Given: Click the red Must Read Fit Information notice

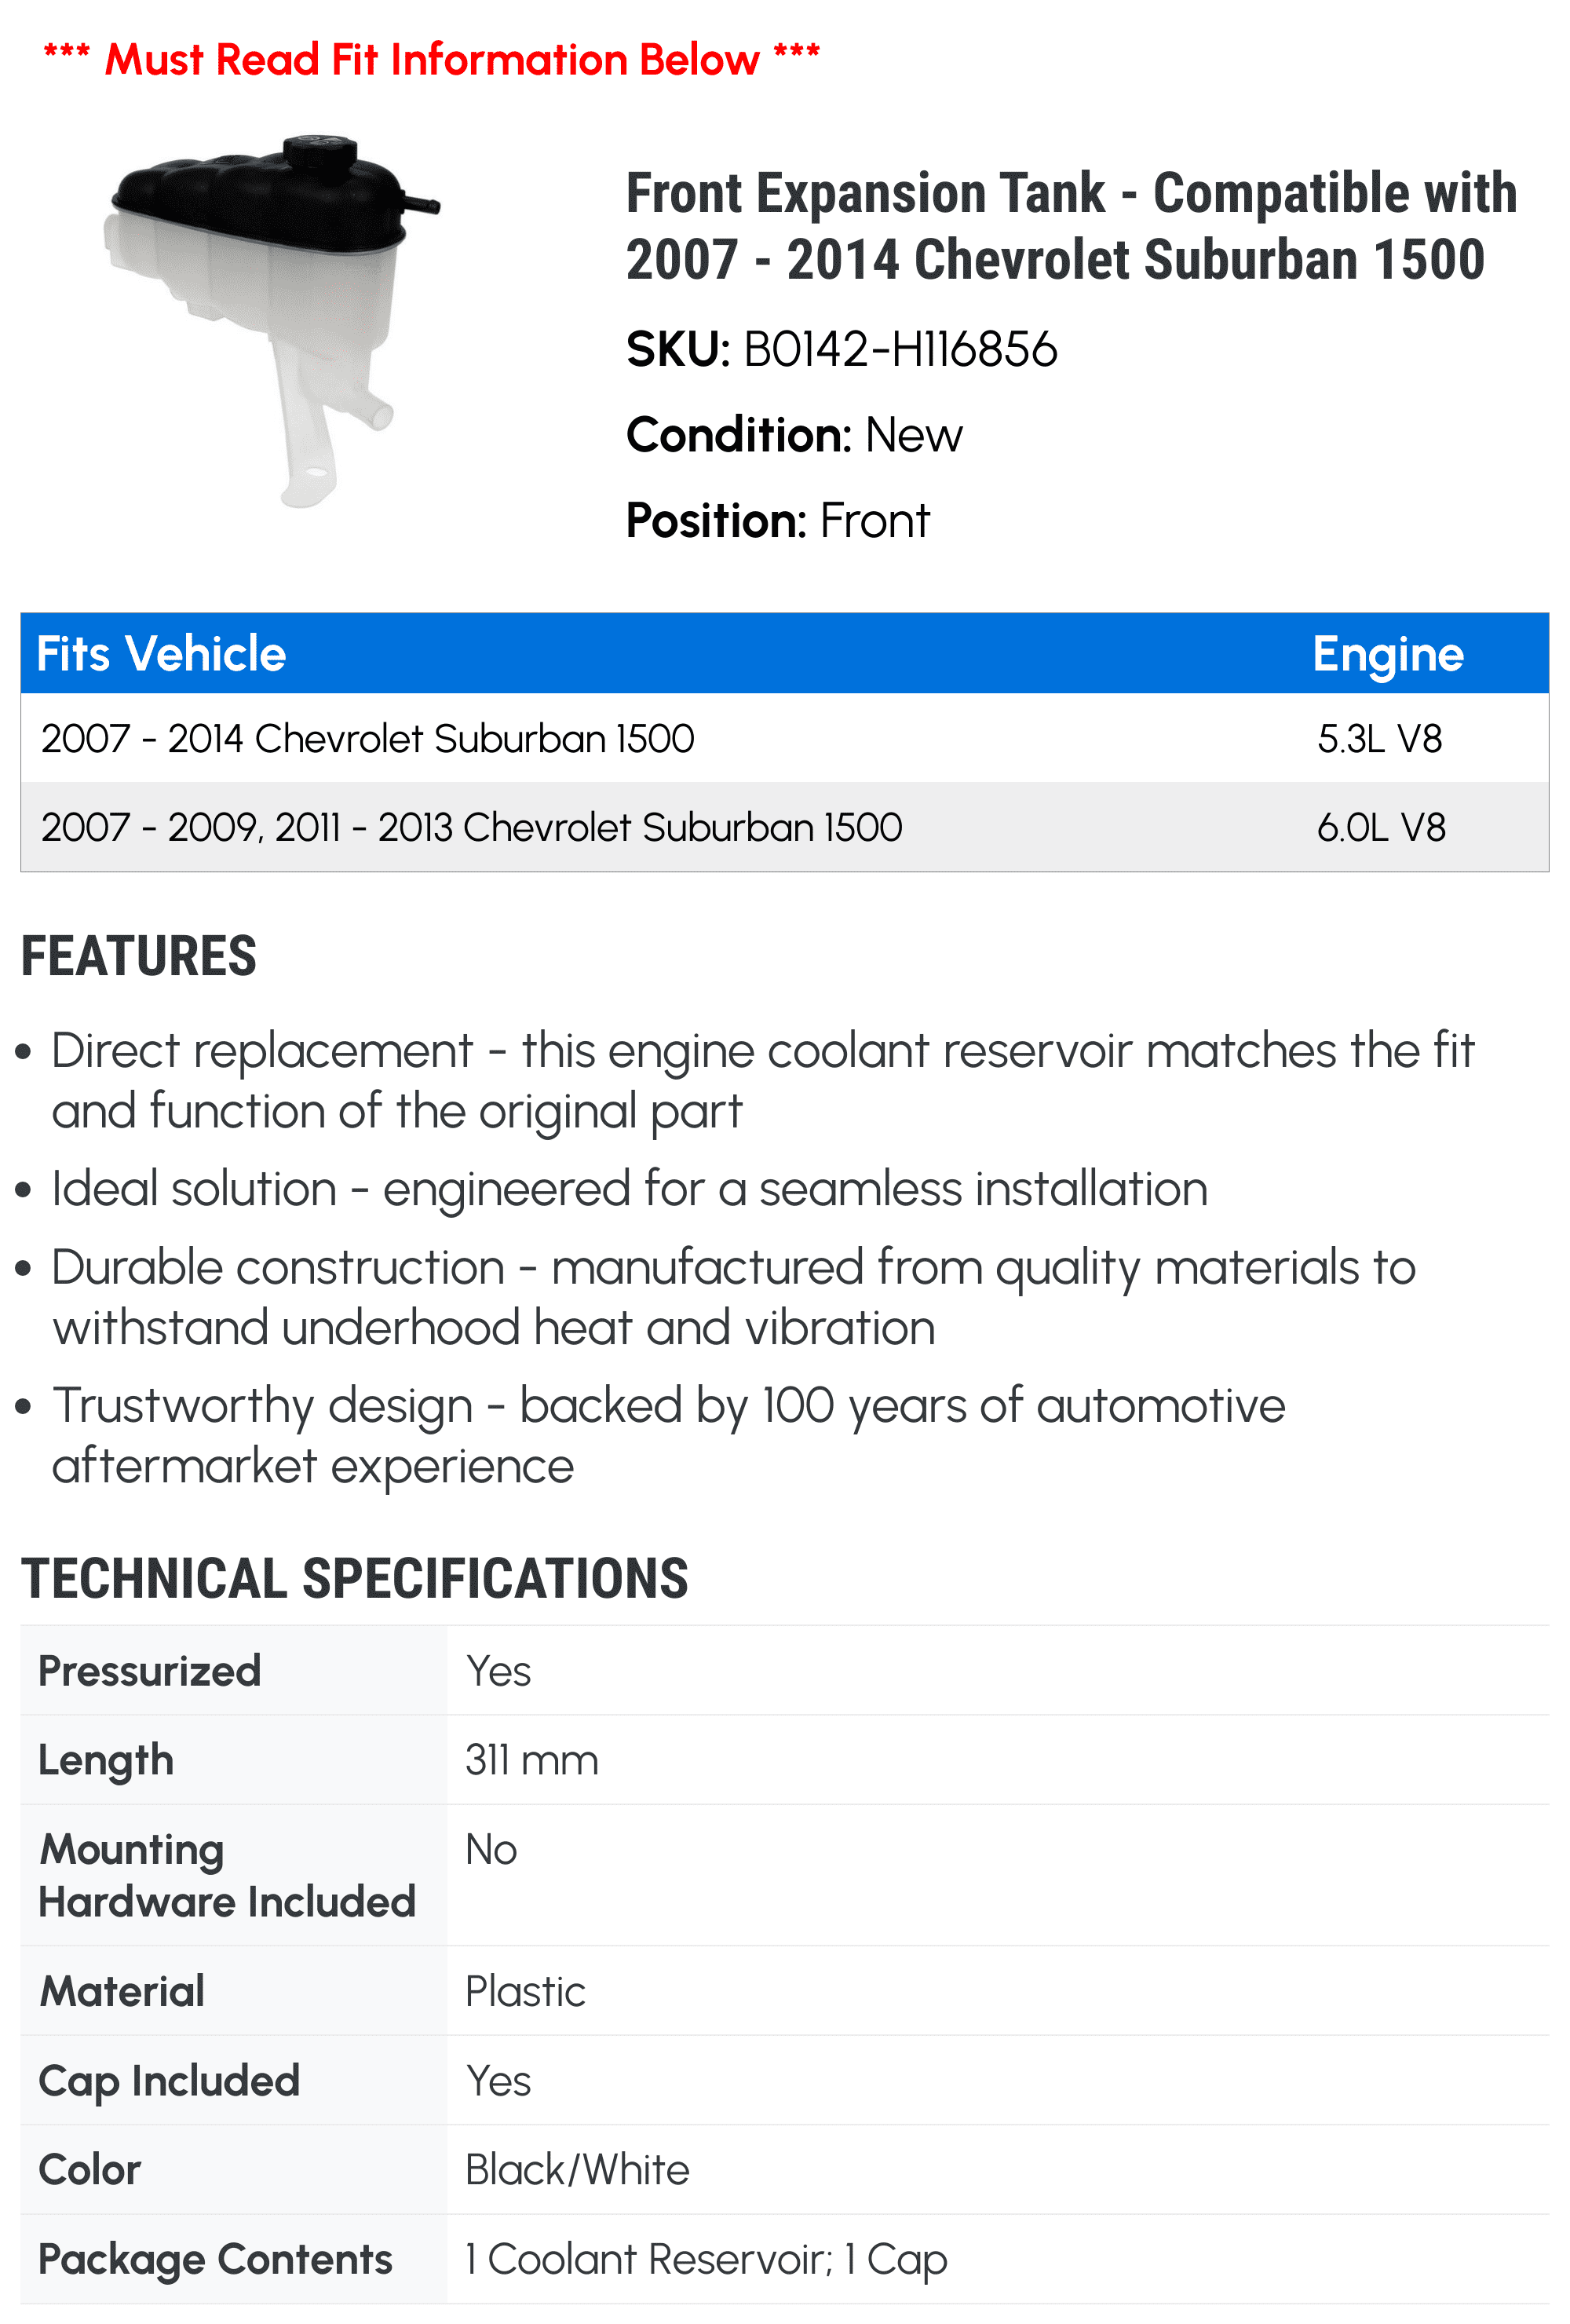Looking at the screenshot, I should coord(432,59).
